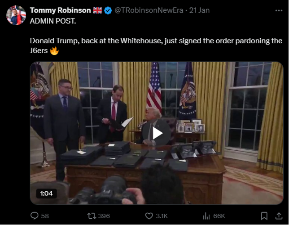289x225 pixels.
Task: Click the post text about J6ers
Action: click(x=156, y=45)
